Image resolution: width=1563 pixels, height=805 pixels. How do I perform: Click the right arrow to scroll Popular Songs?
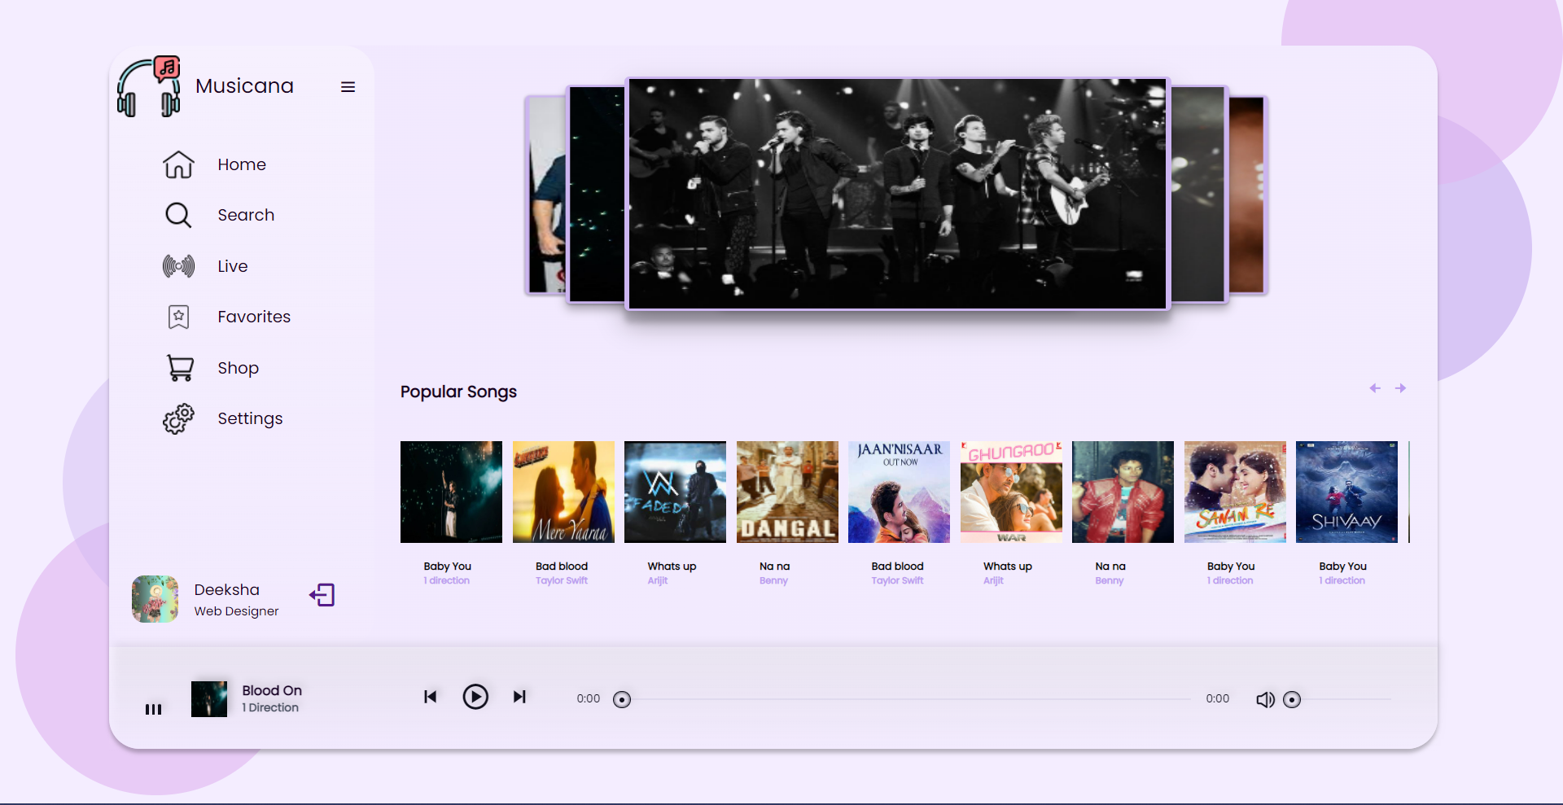(x=1402, y=388)
